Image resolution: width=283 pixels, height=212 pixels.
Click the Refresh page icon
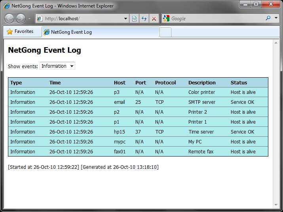(x=144, y=19)
